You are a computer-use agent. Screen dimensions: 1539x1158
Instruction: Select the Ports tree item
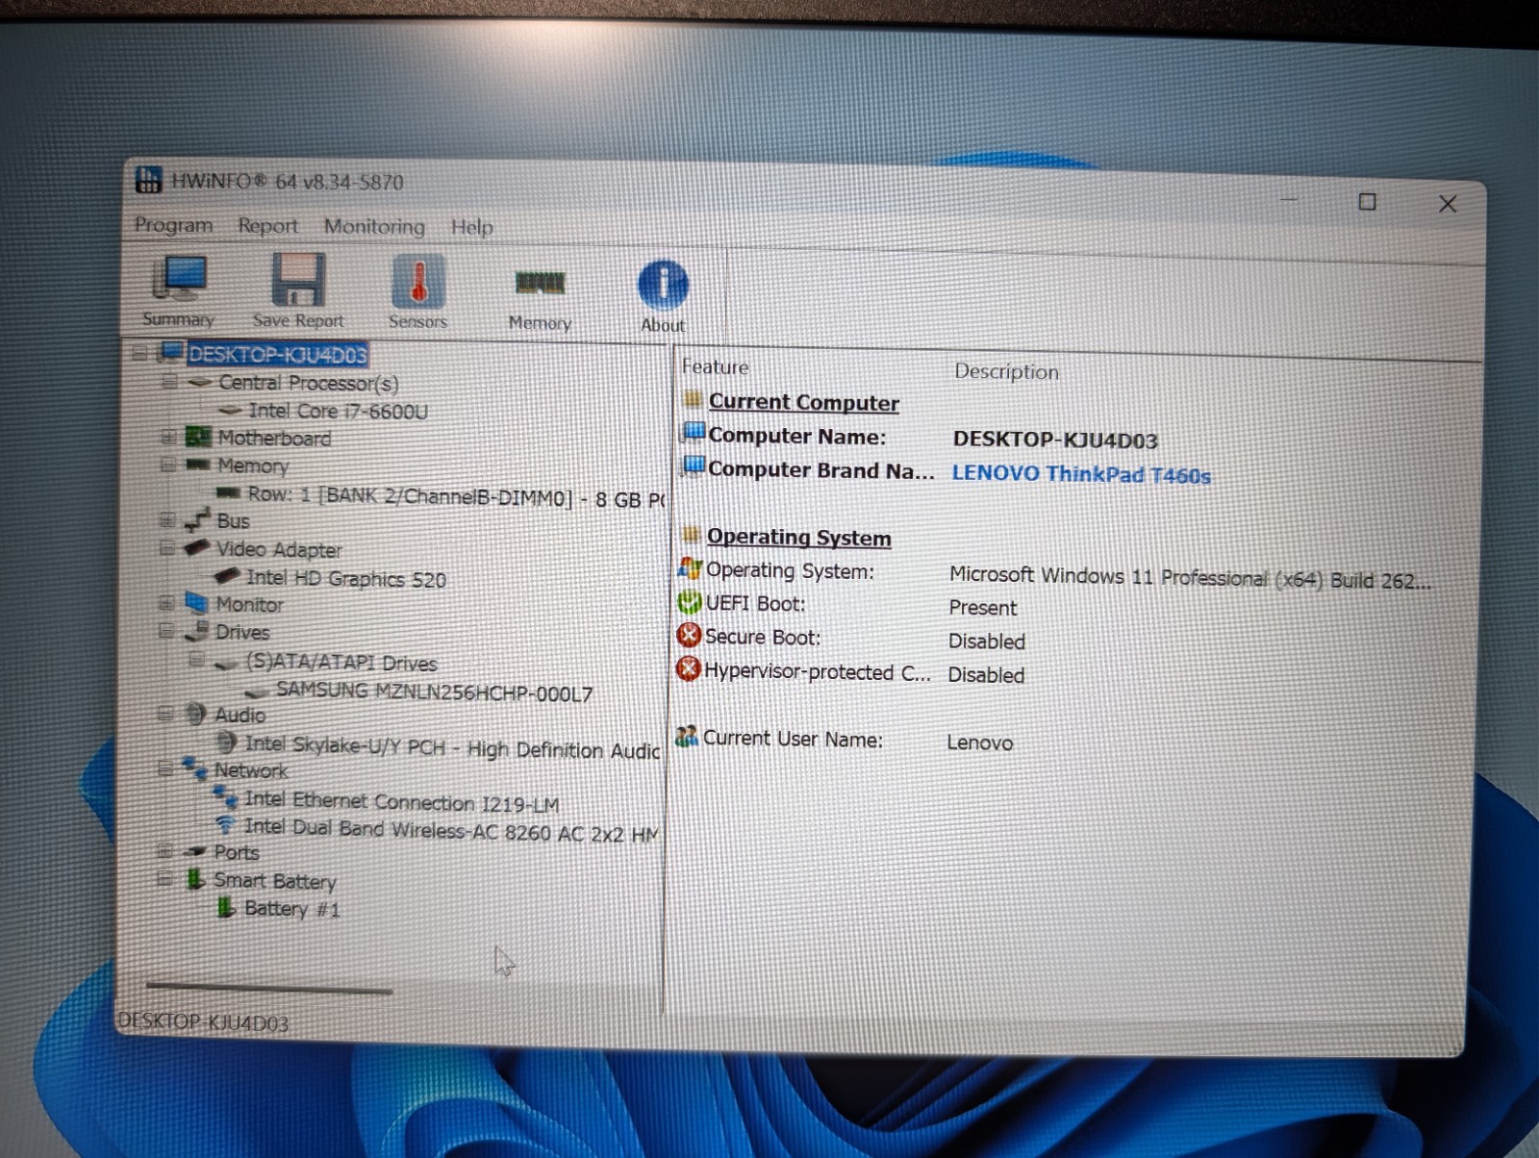(x=237, y=852)
